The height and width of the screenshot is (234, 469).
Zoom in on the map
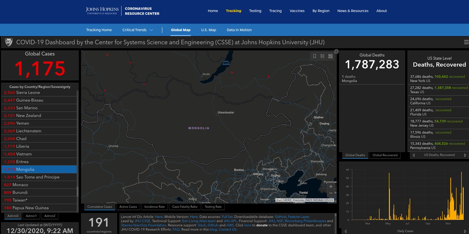331,186
